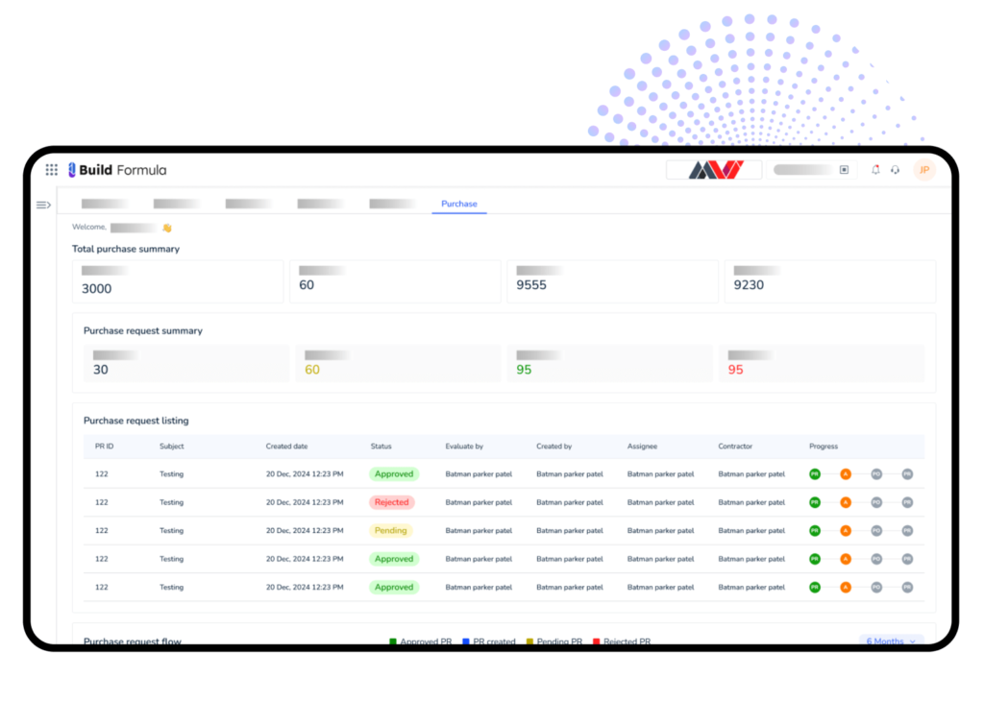Viewport: 984px width, 701px height.
Task: Click the green PR progress icon in Pending row
Action: [815, 530]
